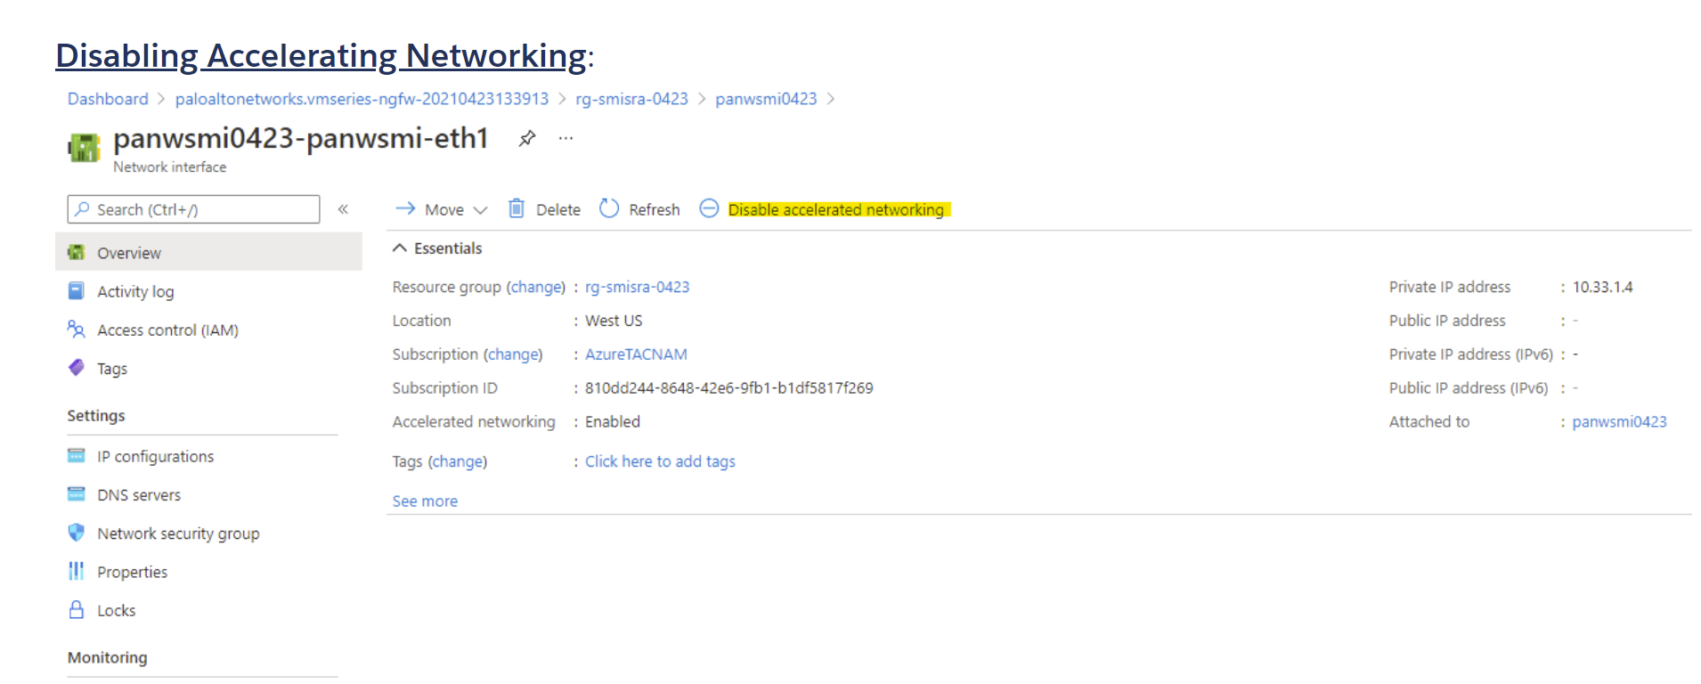This screenshot has width=1701, height=684.
Task: Click the Settings section heading
Action: 96,416
